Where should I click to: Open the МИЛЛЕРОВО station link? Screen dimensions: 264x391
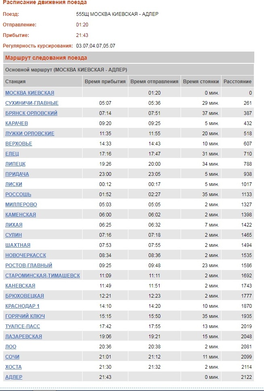pyautogui.click(x=21, y=205)
